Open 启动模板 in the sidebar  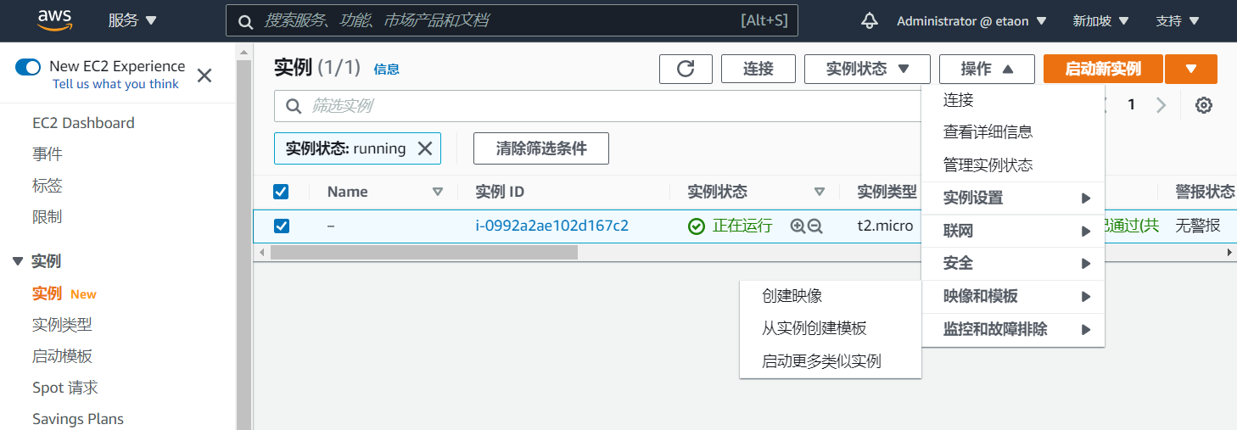pos(62,356)
